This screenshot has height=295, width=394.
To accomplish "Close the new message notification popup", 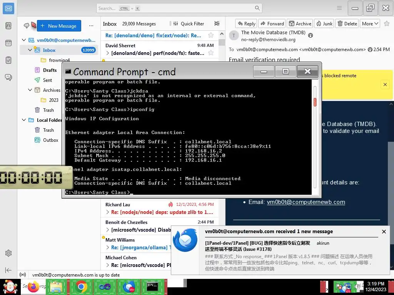I will (x=384, y=232).
